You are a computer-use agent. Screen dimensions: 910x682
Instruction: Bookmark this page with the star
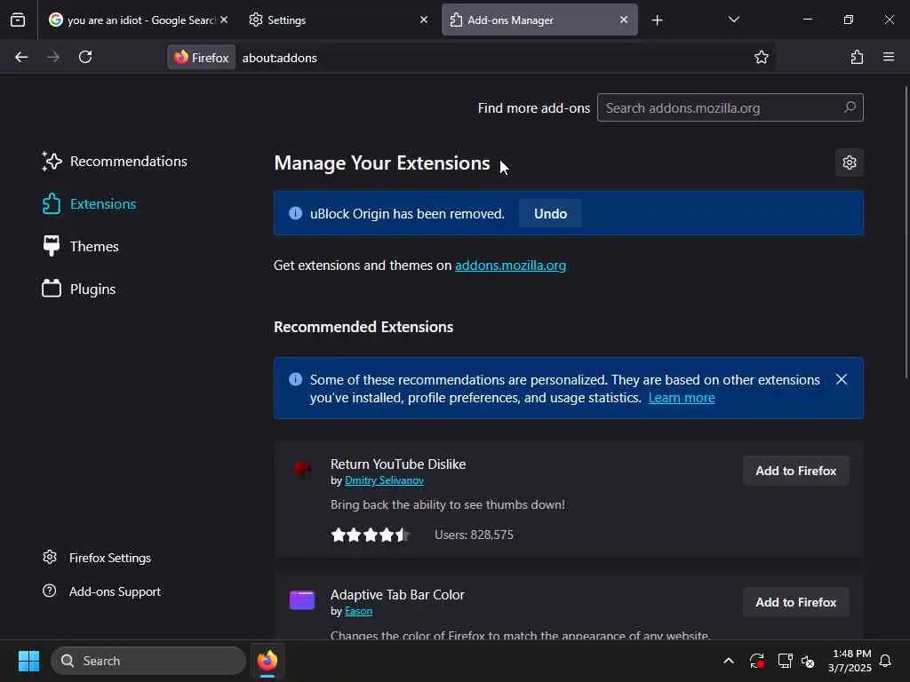point(762,57)
